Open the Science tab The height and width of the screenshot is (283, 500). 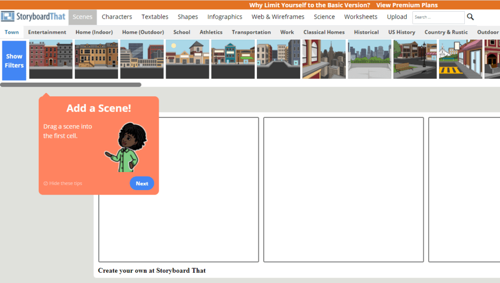[x=324, y=17]
